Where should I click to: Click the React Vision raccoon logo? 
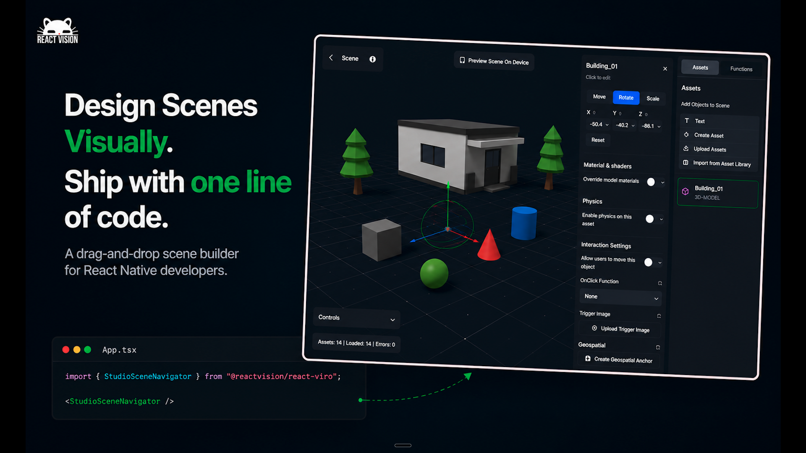[58, 31]
